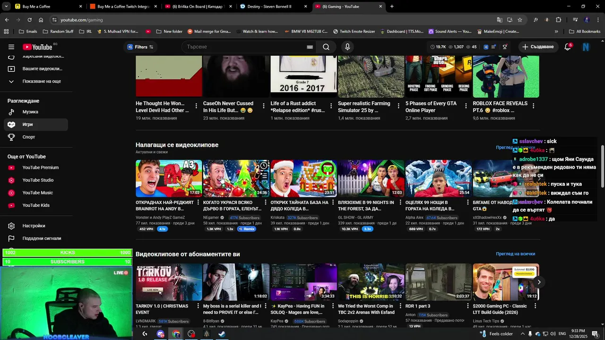Open the Chrome extensions puzzle icon

pos(559,20)
